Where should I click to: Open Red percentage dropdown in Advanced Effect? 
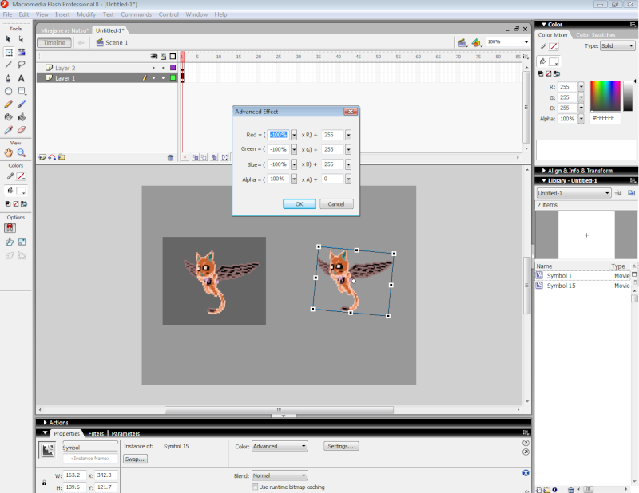tap(294, 135)
